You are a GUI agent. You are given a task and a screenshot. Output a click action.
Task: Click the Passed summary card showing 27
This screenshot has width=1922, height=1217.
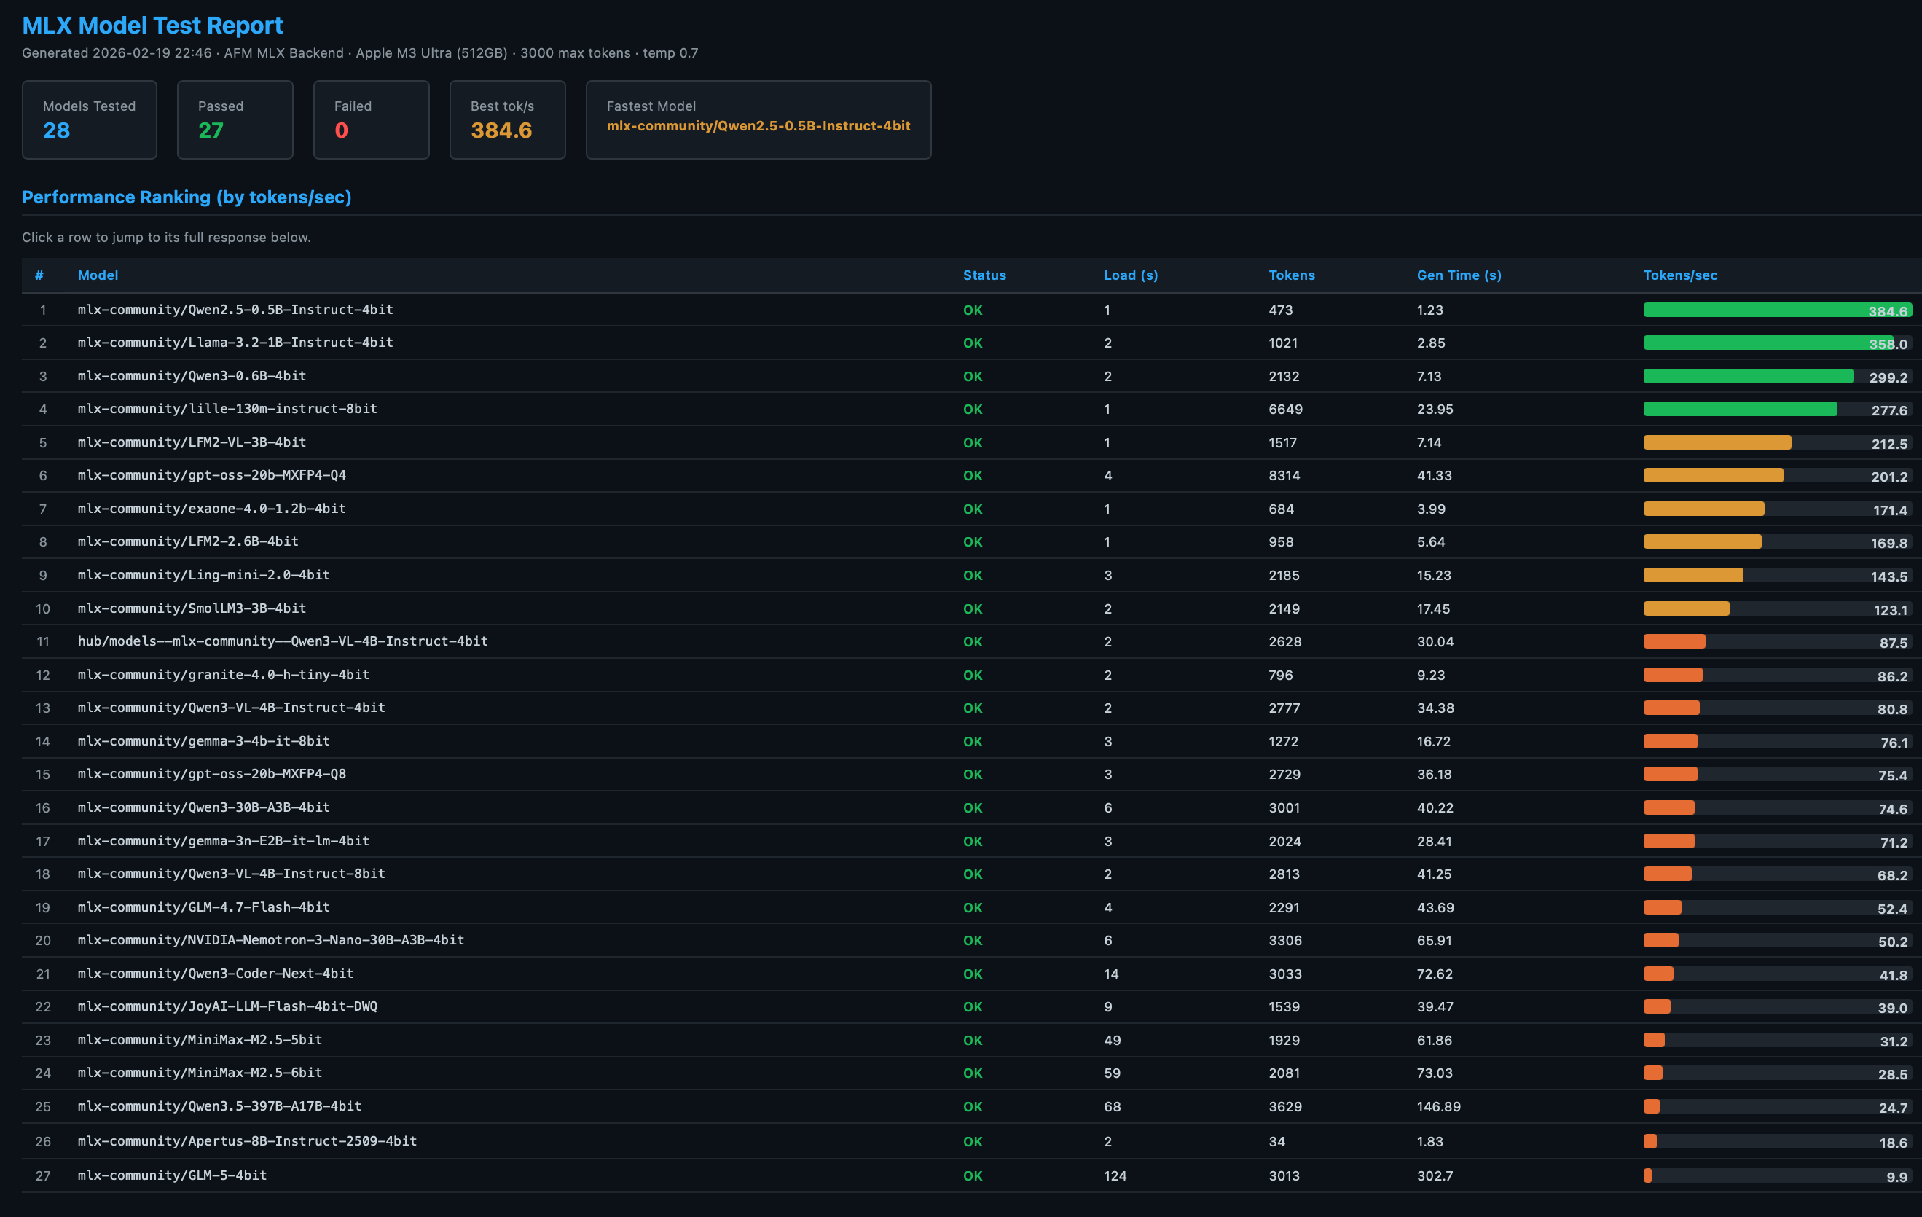(x=235, y=120)
